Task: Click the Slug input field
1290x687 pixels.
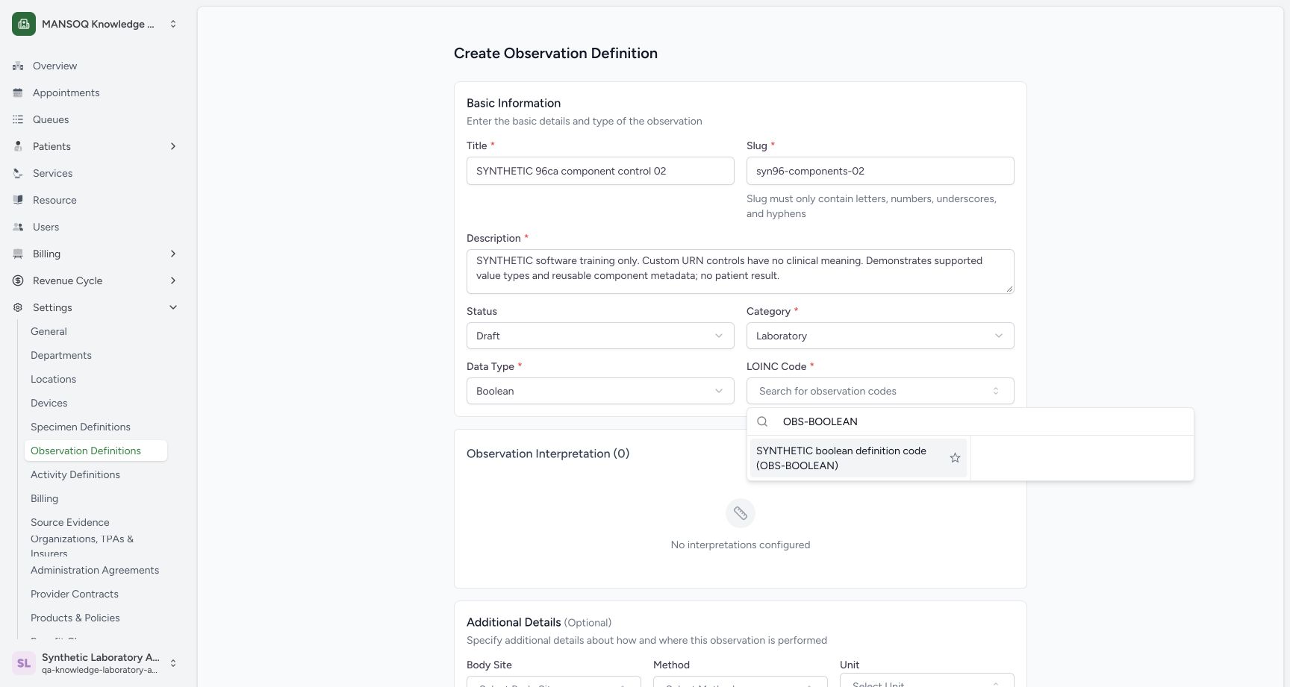Action: pyautogui.click(x=880, y=171)
